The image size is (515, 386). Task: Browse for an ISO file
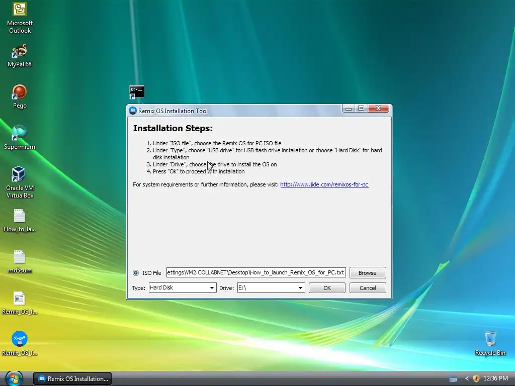pos(368,273)
